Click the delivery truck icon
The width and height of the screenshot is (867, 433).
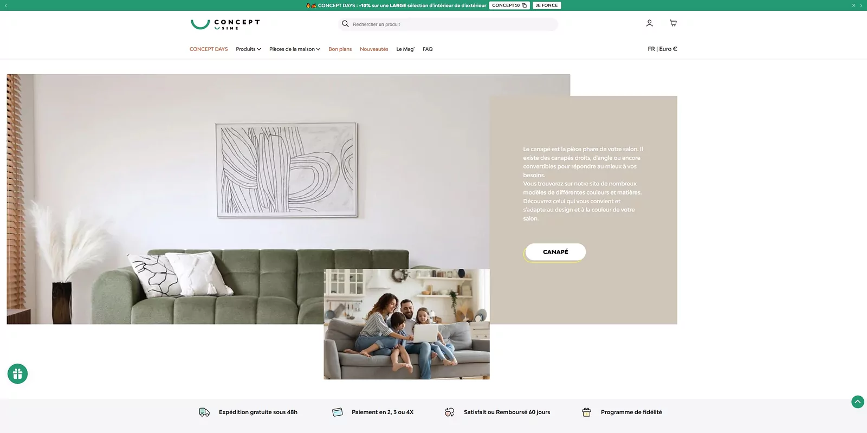click(x=204, y=412)
